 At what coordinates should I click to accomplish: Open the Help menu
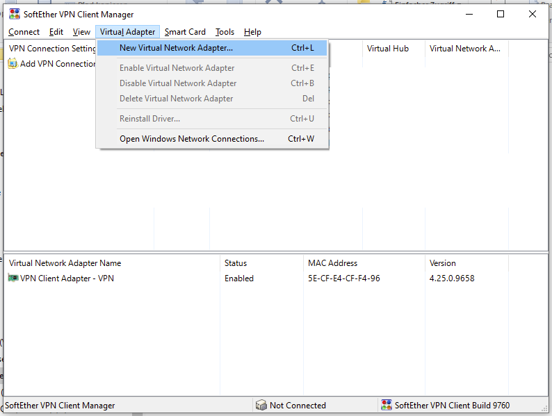[252, 32]
